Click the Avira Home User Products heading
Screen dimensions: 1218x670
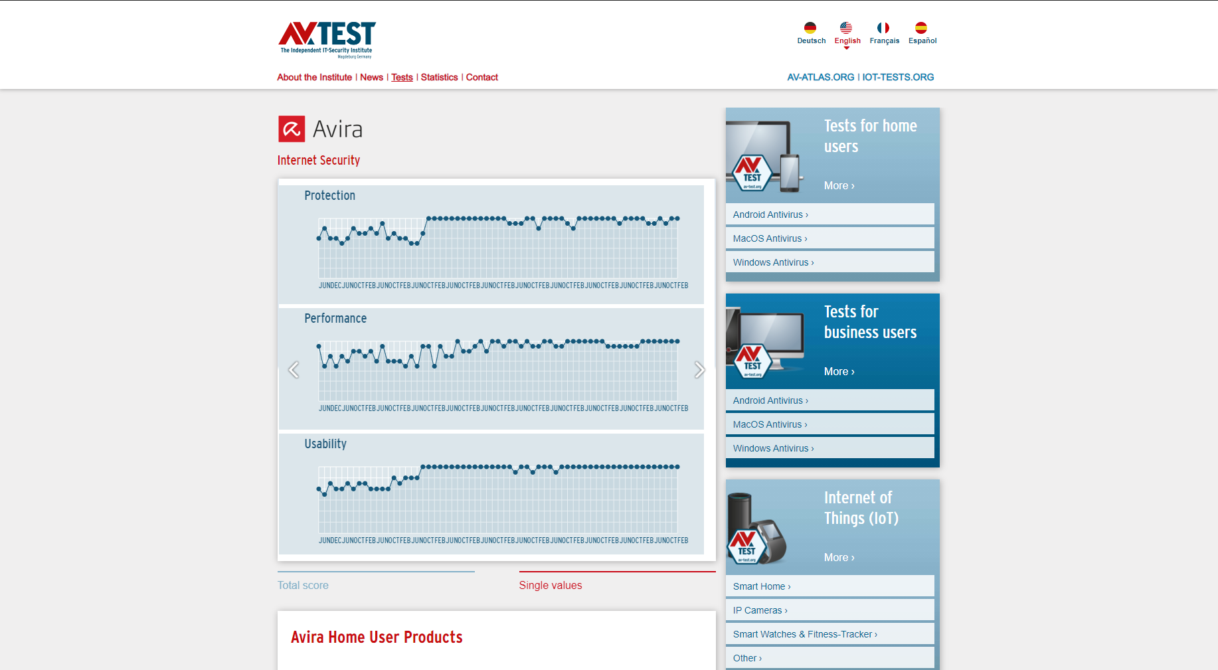point(377,637)
